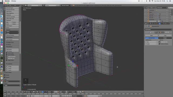Collapse the LoopTools panel
173x97 pixels.
click(x=9, y=64)
